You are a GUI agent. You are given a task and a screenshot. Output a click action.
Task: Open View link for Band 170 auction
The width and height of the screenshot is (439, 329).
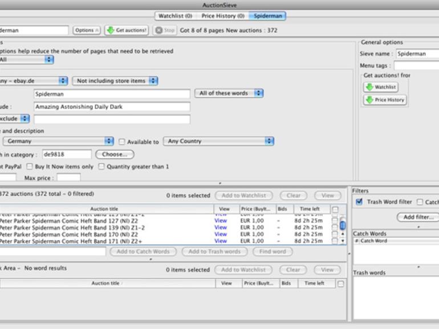[x=221, y=235]
